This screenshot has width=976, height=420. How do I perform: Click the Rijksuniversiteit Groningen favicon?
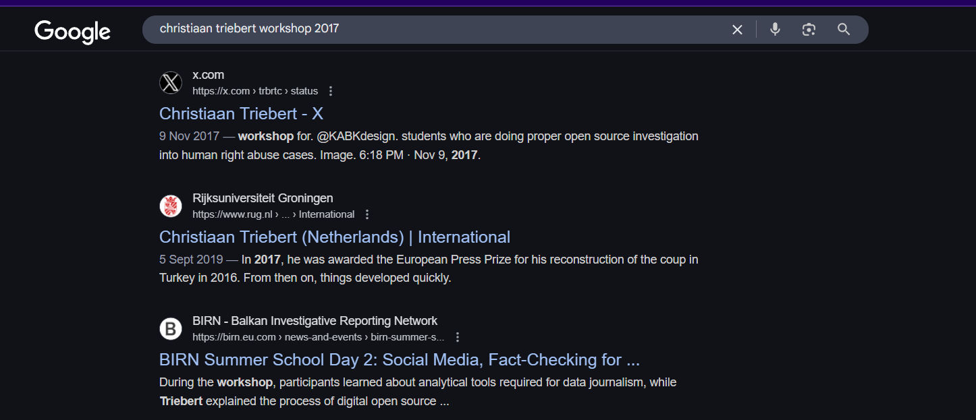(x=171, y=206)
